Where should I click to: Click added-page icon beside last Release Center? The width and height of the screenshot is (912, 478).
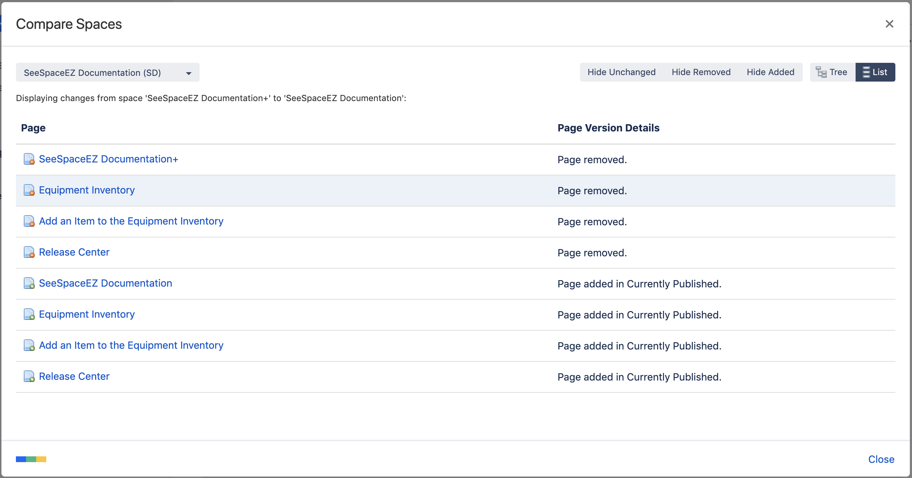coord(29,376)
